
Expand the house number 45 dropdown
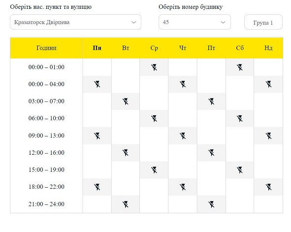pos(194,22)
